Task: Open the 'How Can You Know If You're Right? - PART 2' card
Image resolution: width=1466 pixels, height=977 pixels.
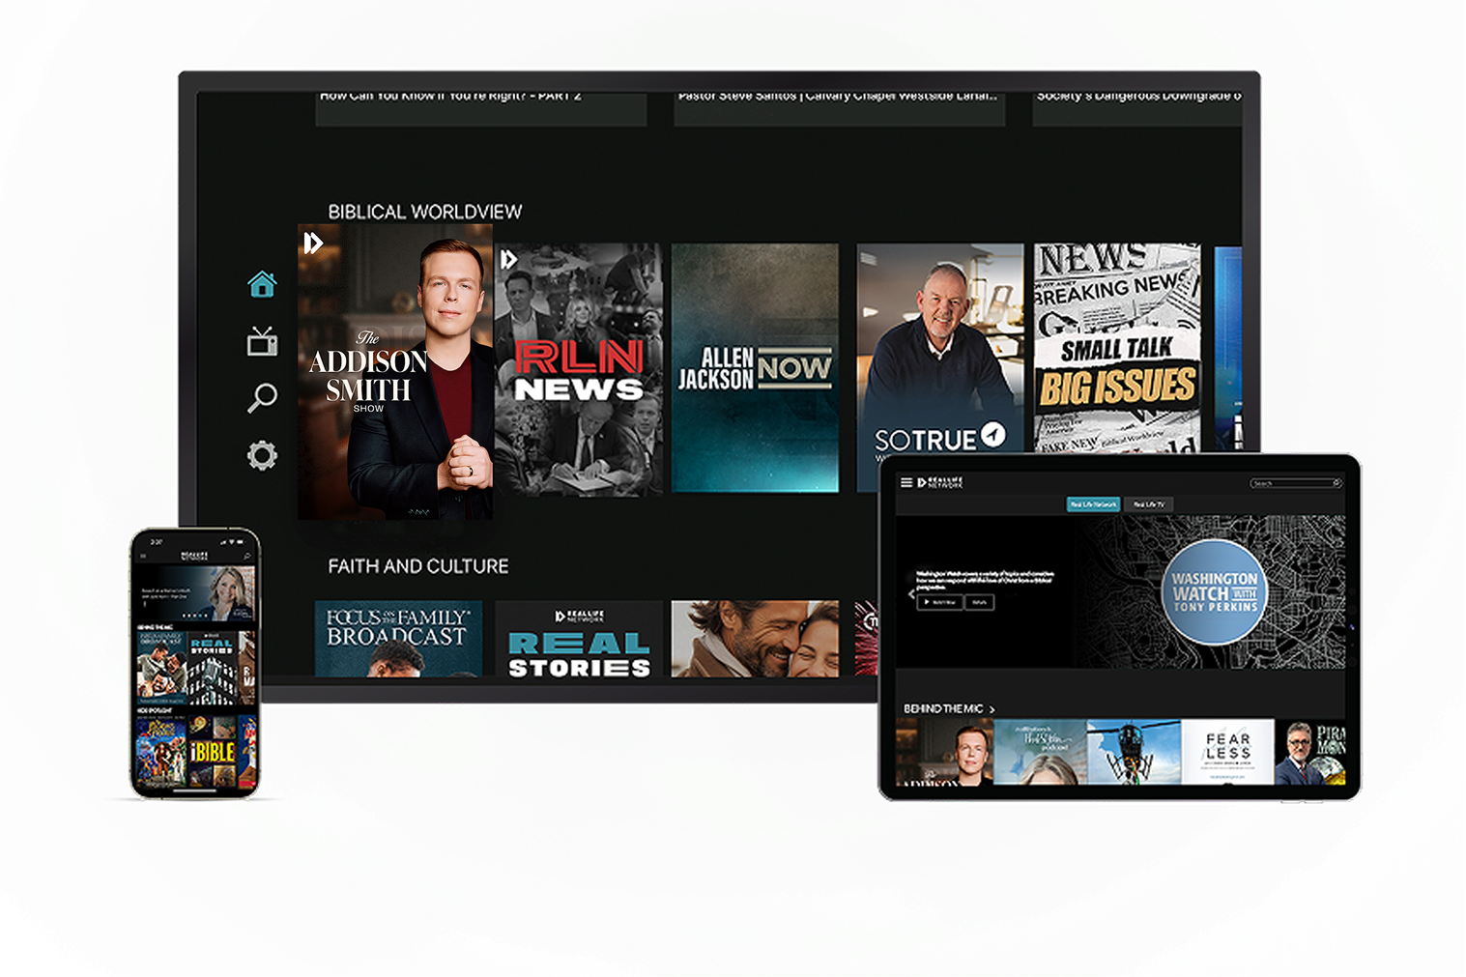Action: click(x=480, y=108)
